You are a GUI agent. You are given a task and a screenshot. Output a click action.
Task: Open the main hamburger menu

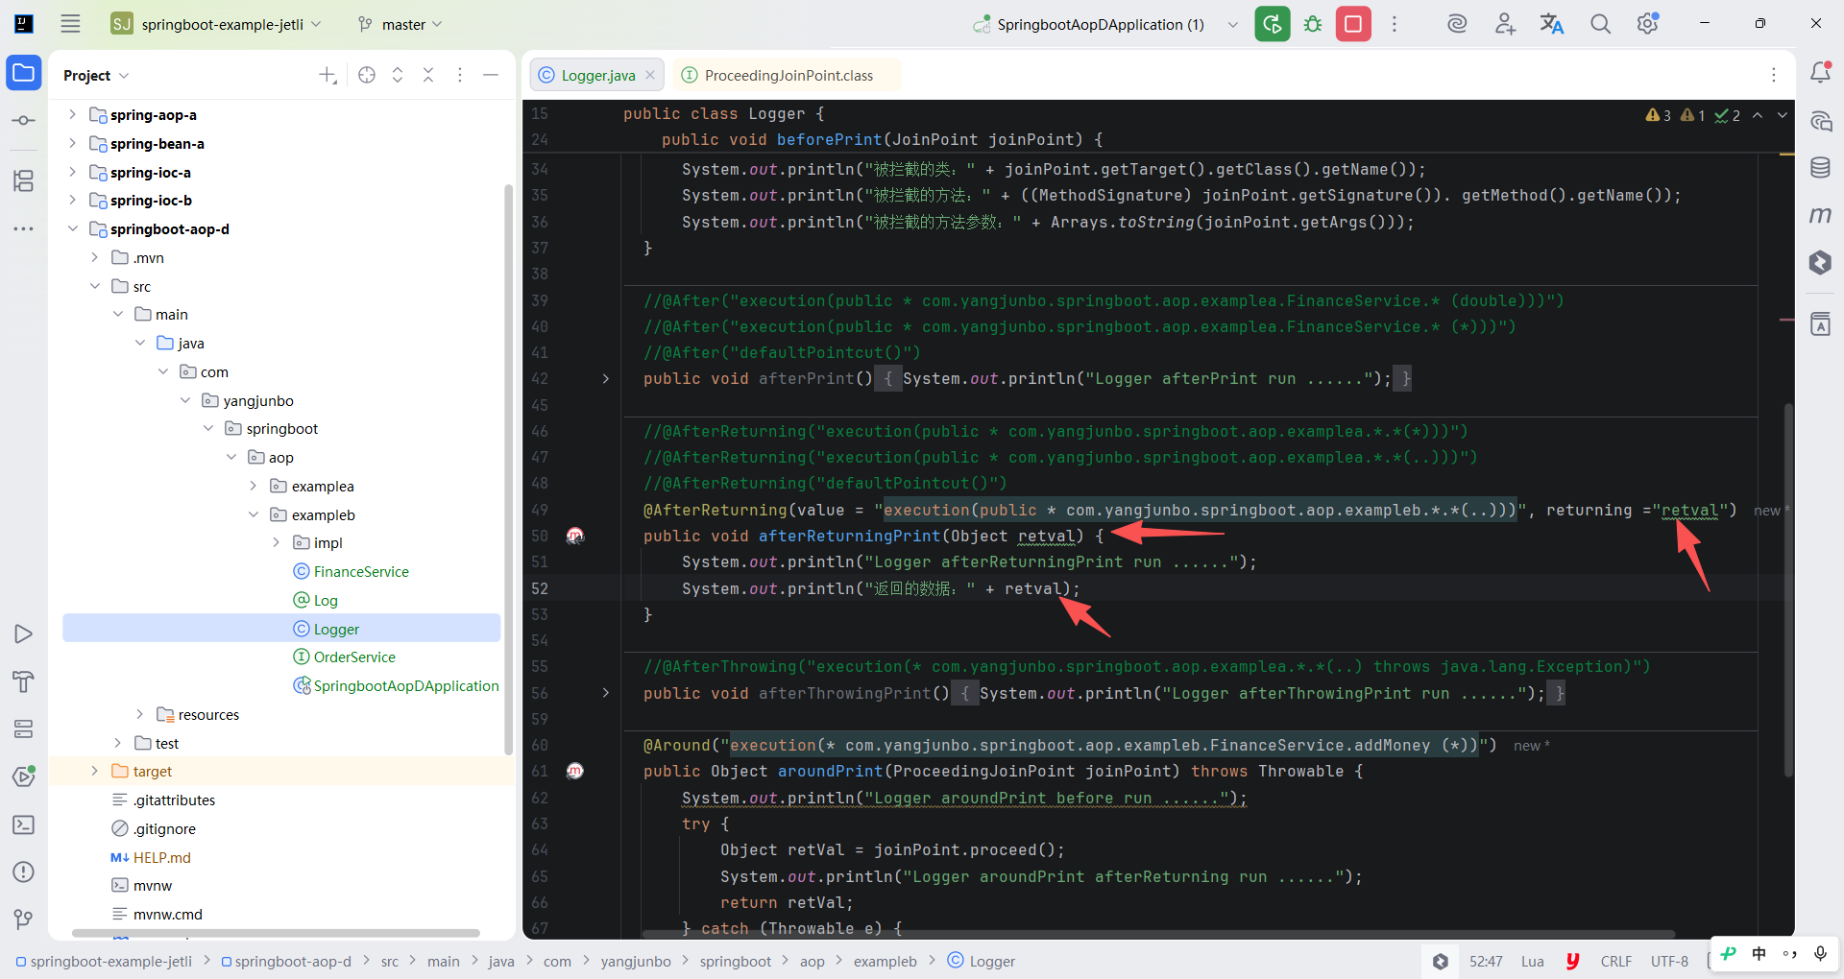(70, 24)
